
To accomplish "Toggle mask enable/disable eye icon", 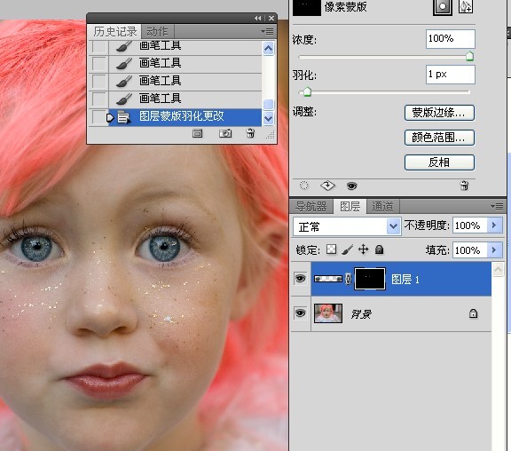I will 351,186.
